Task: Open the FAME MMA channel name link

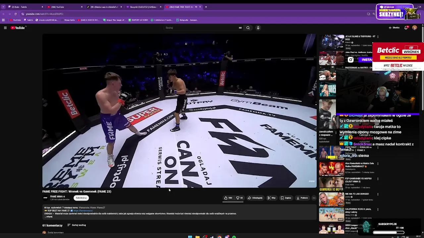Action: 56,197
